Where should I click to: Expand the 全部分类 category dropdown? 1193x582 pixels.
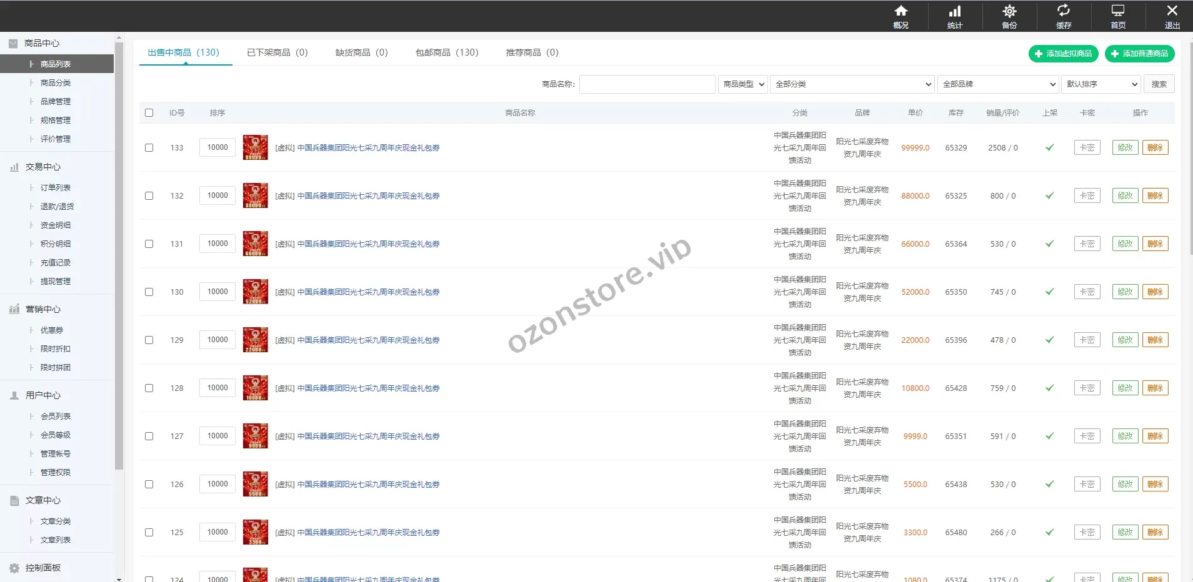point(852,84)
